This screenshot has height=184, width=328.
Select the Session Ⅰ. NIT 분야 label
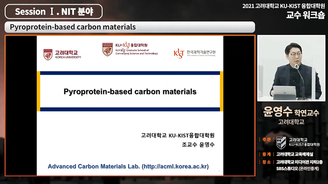54,11
